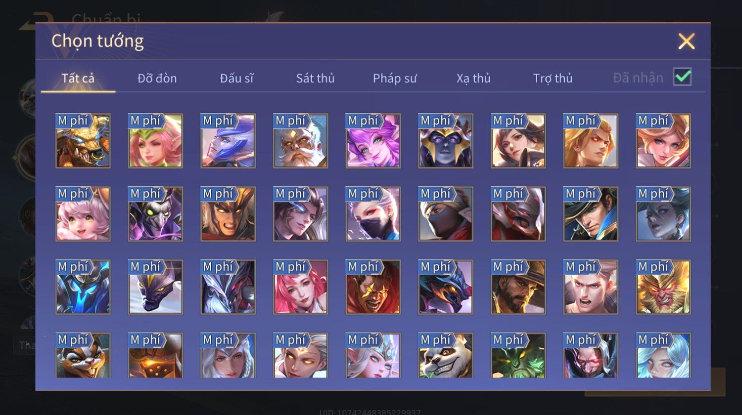Pick the ice-blue haired woman hero
The image size is (742, 415).
pos(663,355)
